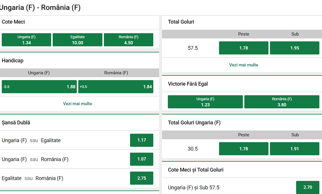This screenshot has height=194, width=322.
Task: Expand Vezi mai multe under Handicap
Action: (x=78, y=104)
